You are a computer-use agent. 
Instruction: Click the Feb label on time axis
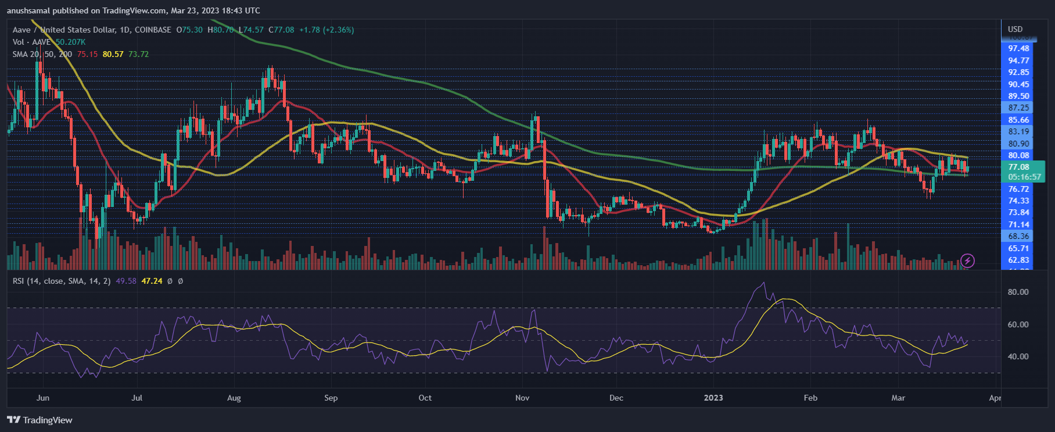click(x=810, y=398)
